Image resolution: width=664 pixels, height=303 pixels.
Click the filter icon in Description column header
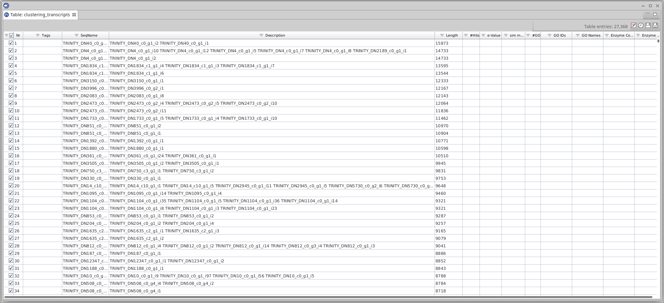261,35
